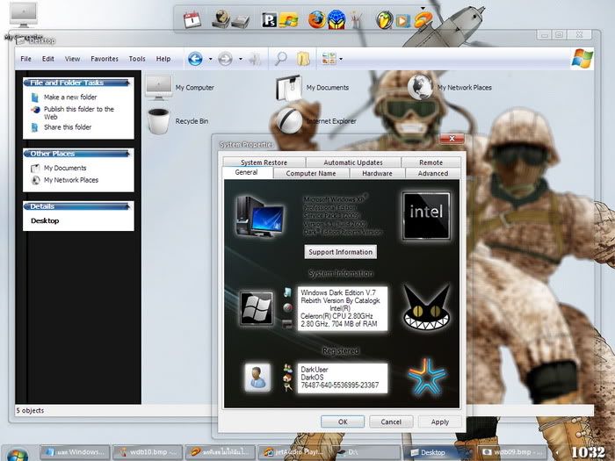Launch Photoshop from the dock

click(x=270, y=19)
